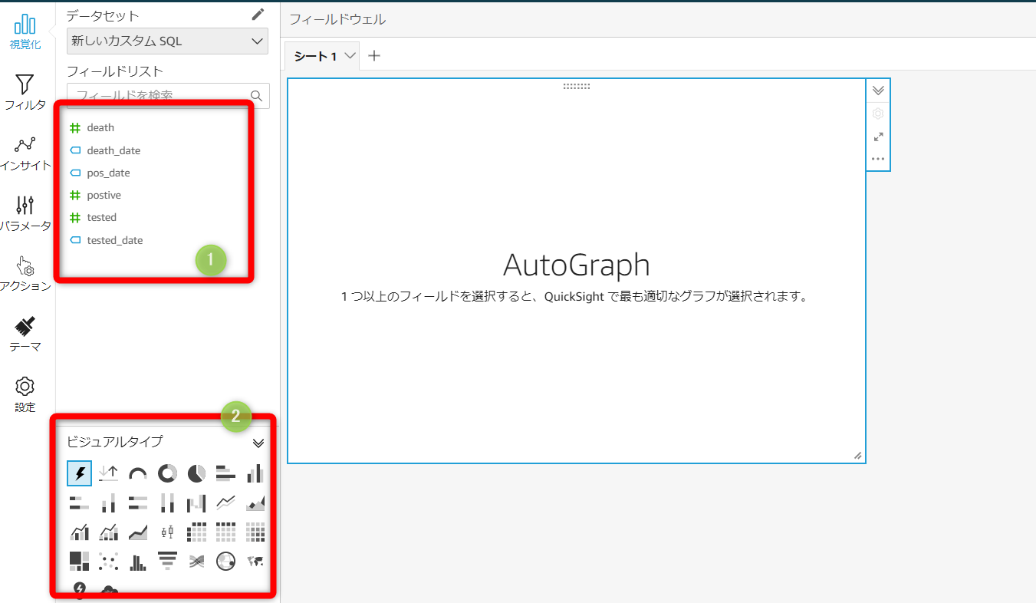Select the scatter plot visual type
The image size is (1036, 603).
coord(109,561)
